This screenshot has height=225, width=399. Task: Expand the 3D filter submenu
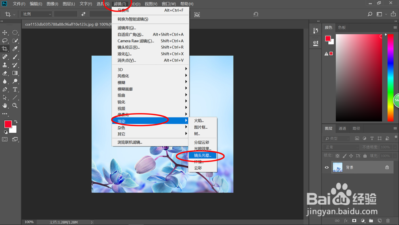click(x=150, y=69)
